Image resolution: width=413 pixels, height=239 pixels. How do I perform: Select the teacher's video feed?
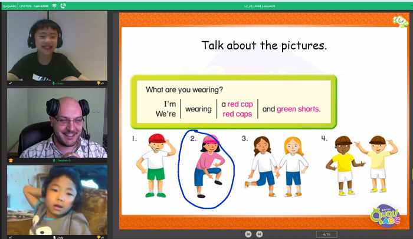(57, 123)
